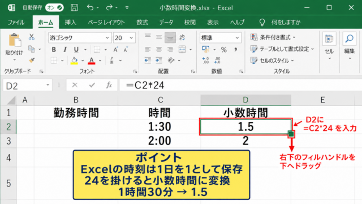The image size is (362, 204).
Task: Open the セルのスタイル gallery
Action: point(272,61)
